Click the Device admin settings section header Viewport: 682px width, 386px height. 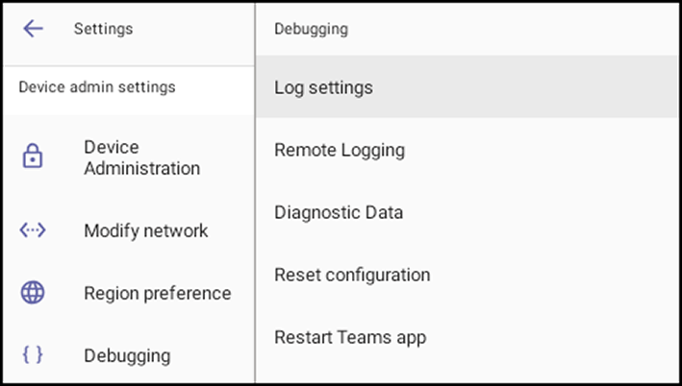coord(97,86)
